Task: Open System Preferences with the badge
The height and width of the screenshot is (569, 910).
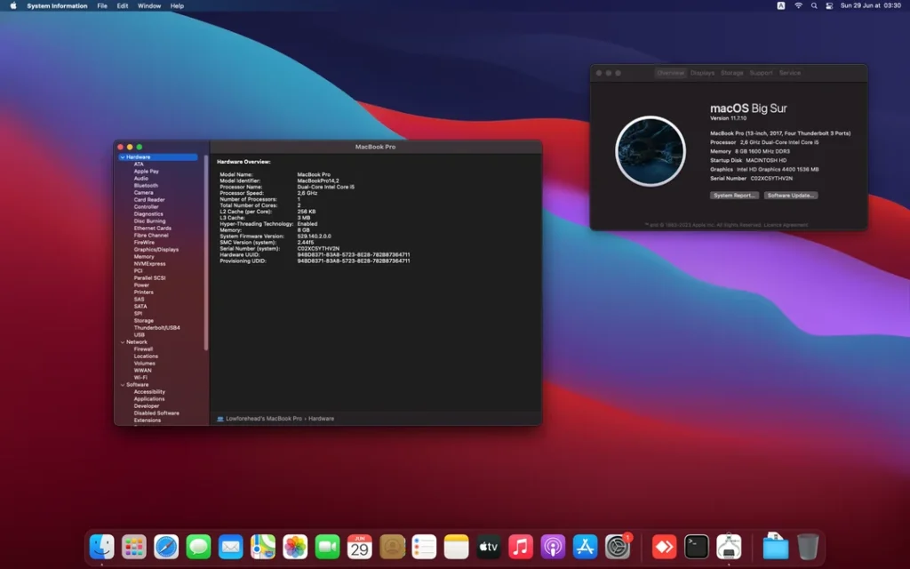Action: coord(618,547)
